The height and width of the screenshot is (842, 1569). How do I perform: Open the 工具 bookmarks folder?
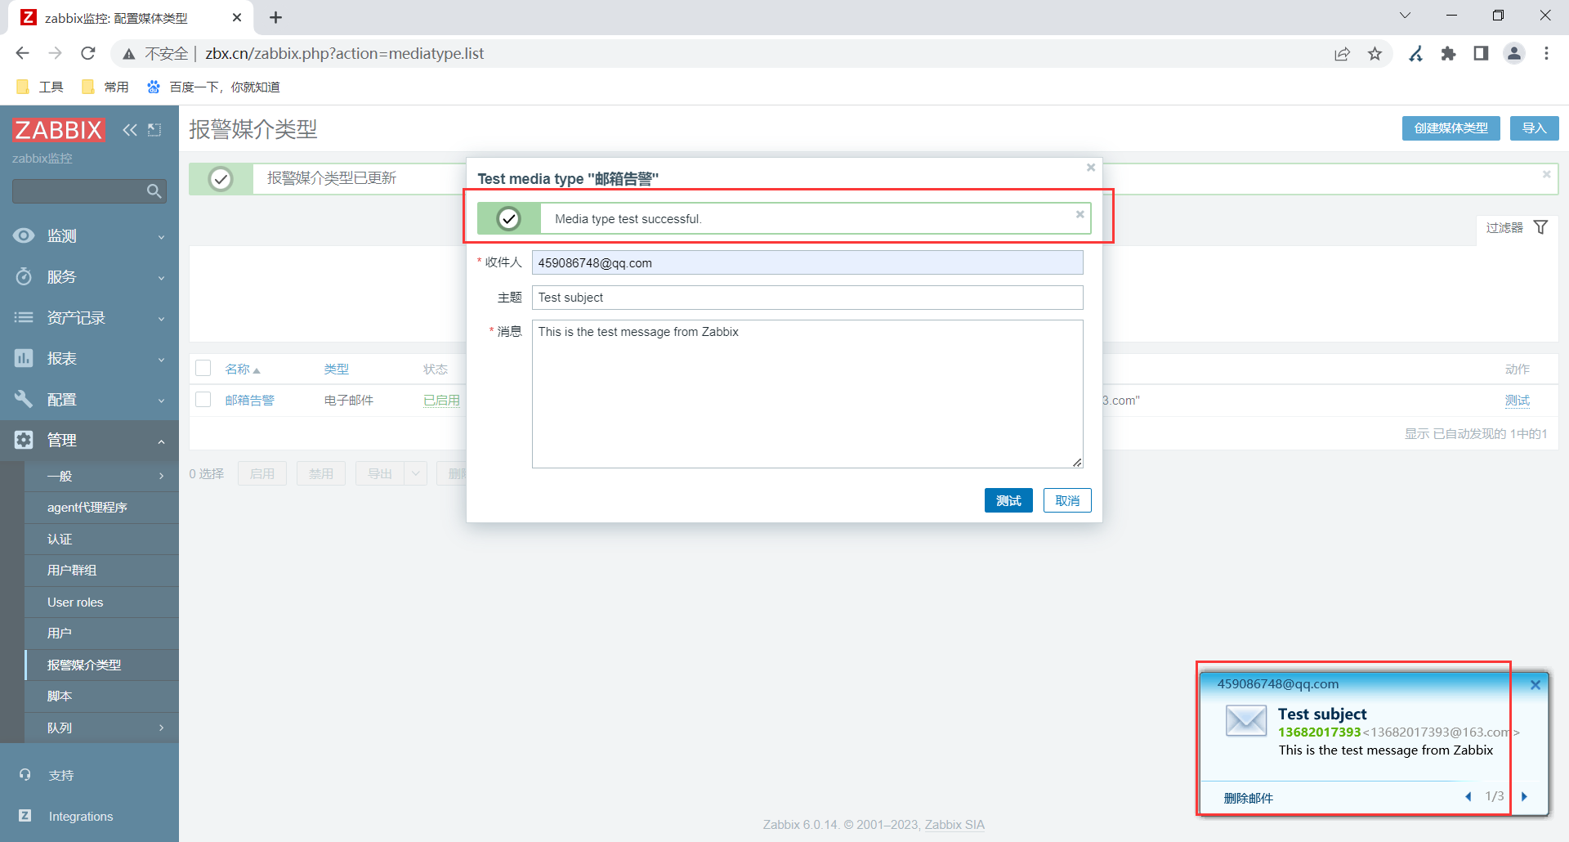click(40, 87)
